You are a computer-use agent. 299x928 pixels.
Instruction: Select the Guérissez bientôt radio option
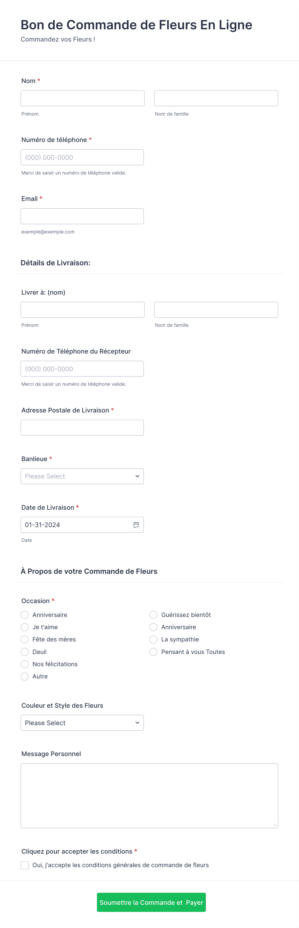point(153,615)
